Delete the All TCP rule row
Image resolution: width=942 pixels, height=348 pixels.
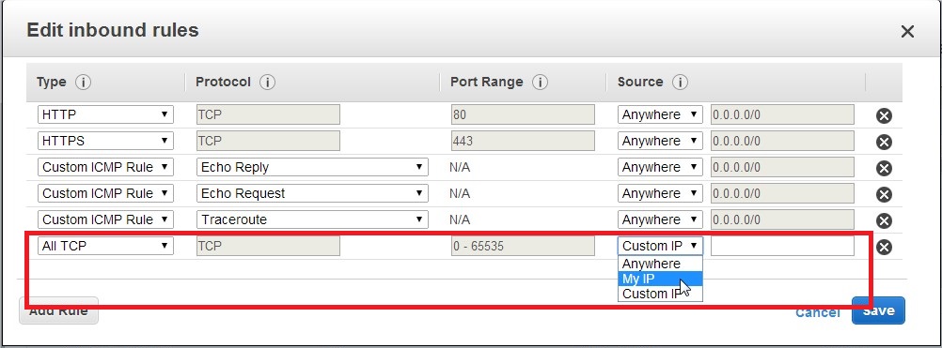tap(884, 247)
